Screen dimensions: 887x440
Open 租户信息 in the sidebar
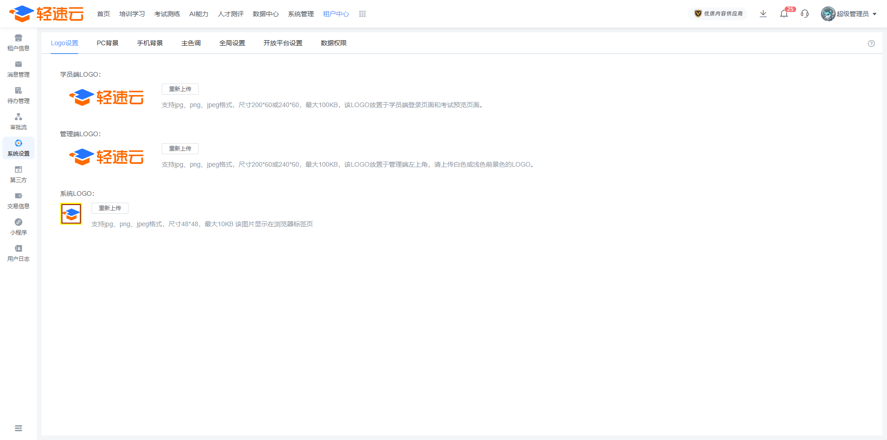pos(18,42)
